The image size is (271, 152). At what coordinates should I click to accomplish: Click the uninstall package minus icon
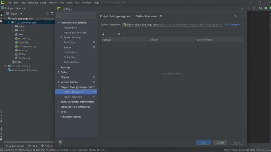[x=109, y=34]
